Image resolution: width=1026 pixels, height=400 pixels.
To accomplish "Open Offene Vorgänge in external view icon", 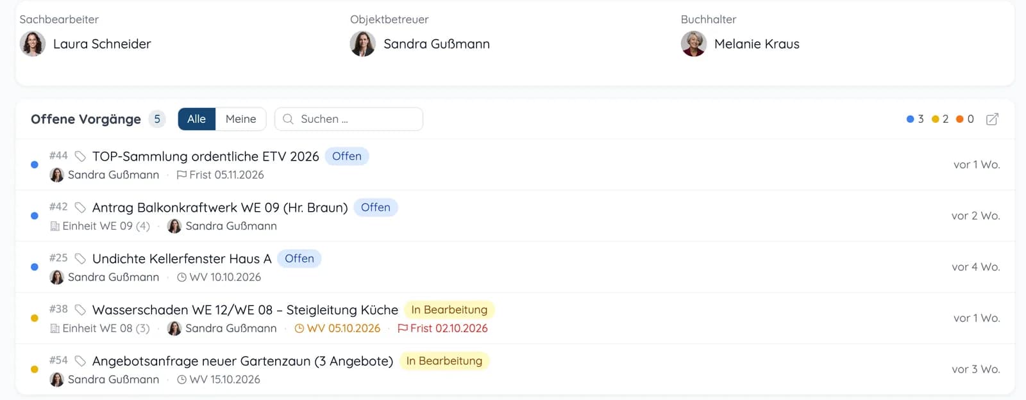I will coord(992,119).
